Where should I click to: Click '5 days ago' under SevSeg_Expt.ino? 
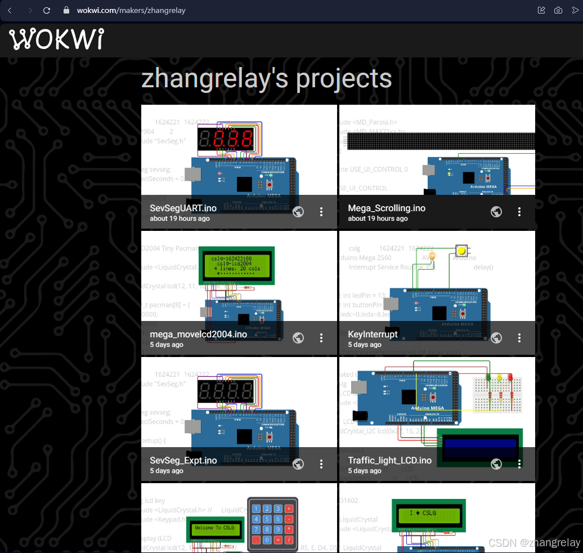pos(167,471)
